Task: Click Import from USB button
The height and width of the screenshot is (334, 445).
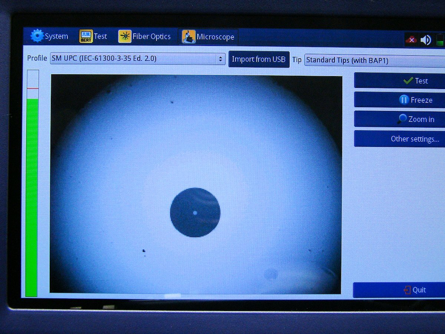Action: pos(259,59)
